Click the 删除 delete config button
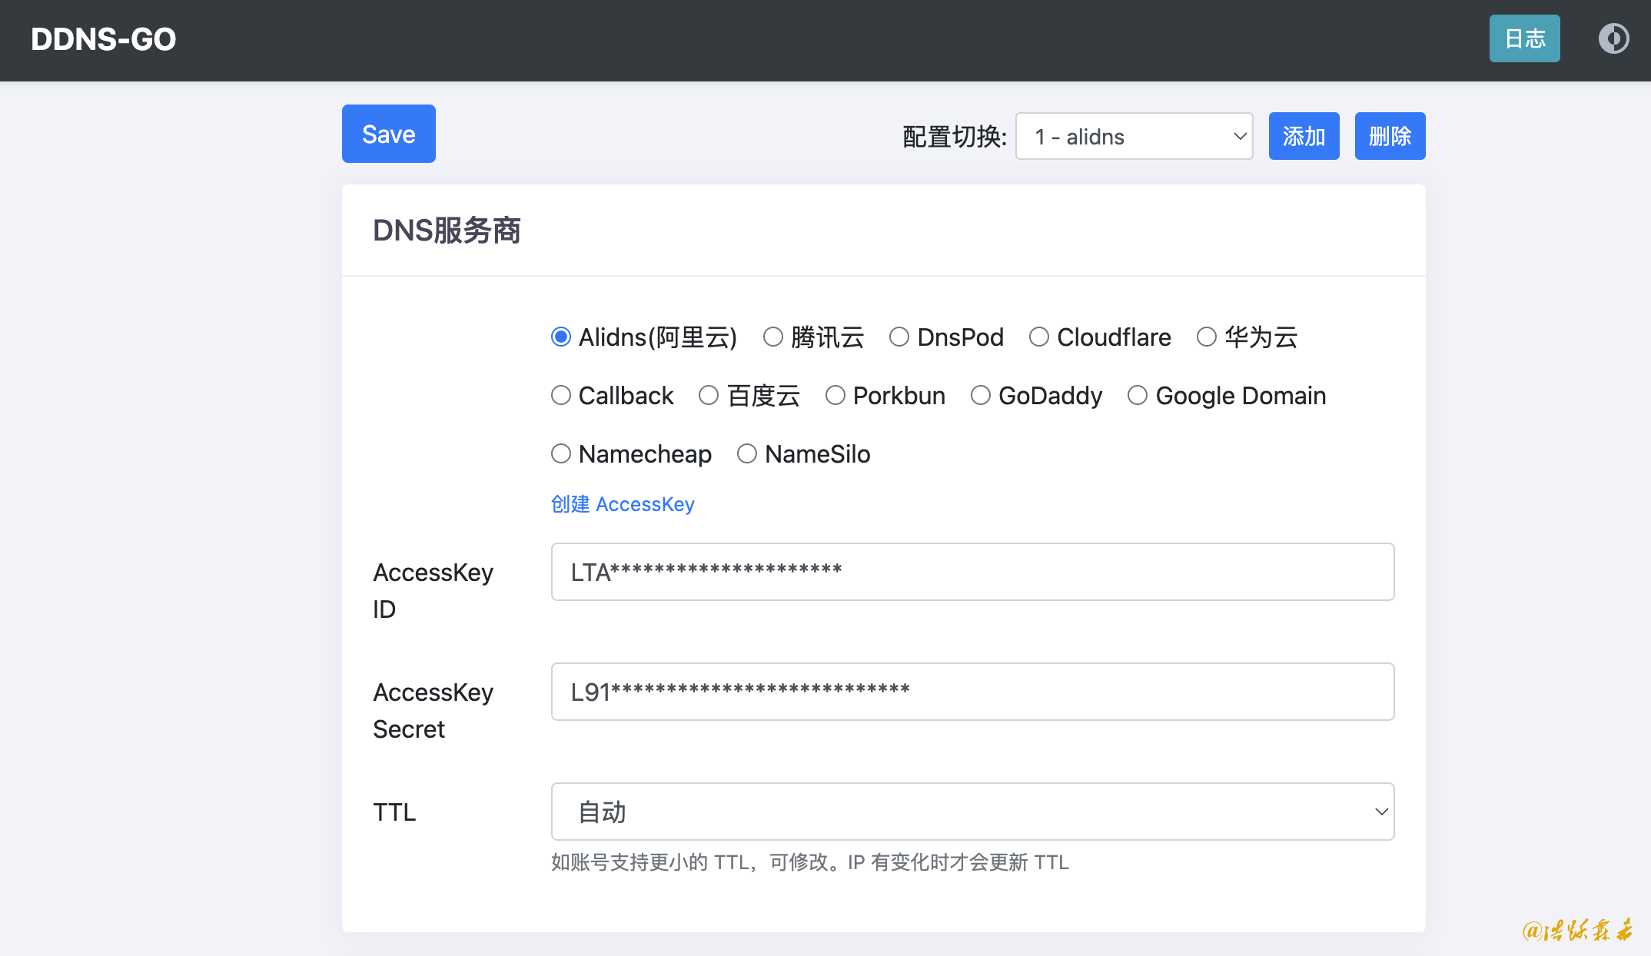 click(1390, 136)
